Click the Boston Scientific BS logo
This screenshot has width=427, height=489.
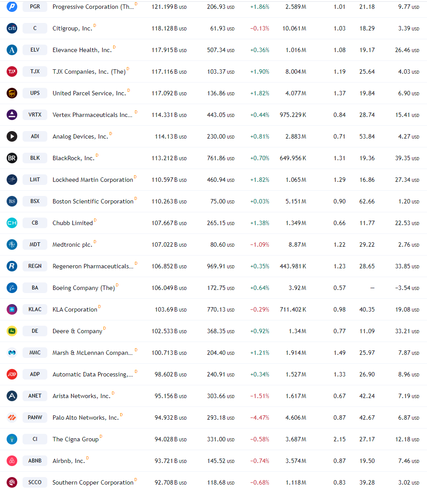[x=12, y=201]
